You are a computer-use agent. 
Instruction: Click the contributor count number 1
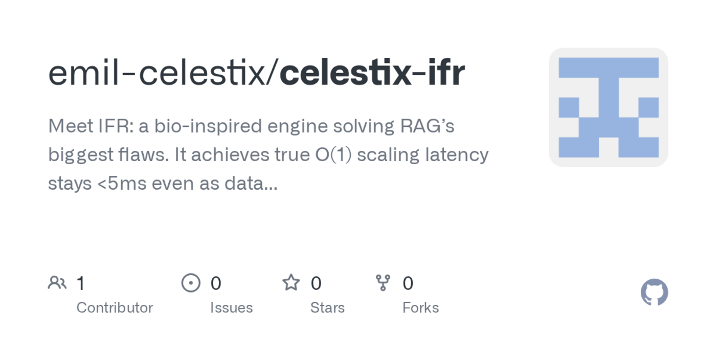pyautogui.click(x=80, y=283)
